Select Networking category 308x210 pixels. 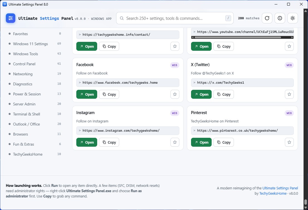click(35, 74)
